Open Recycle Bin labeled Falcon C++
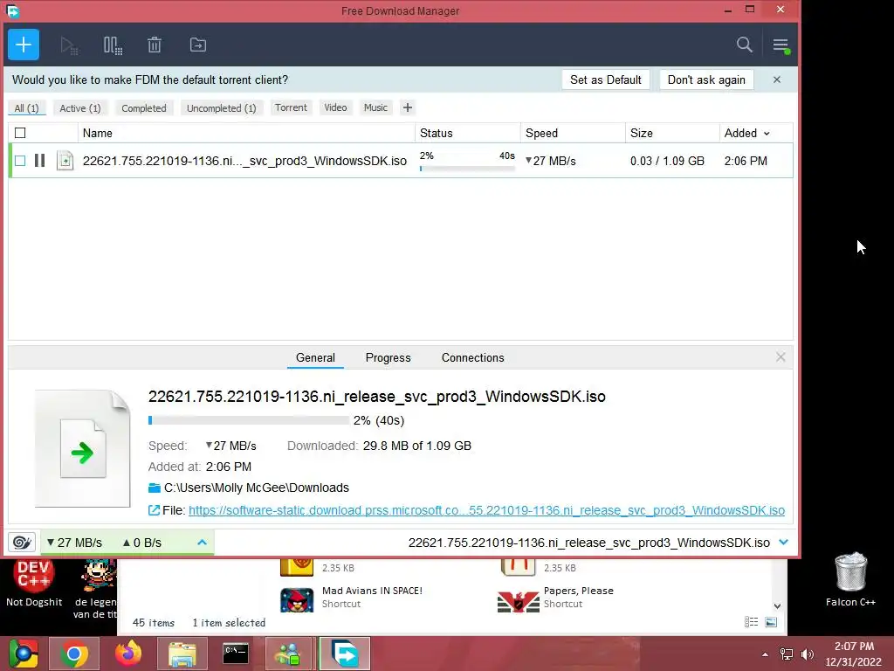The height and width of the screenshot is (671, 894). tap(850, 579)
